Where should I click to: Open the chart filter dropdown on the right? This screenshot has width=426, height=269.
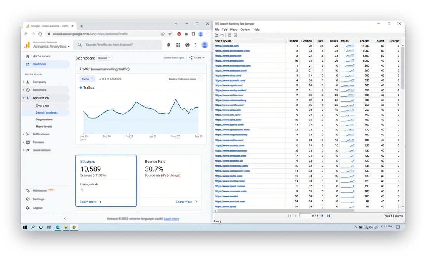click(x=184, y=79)
